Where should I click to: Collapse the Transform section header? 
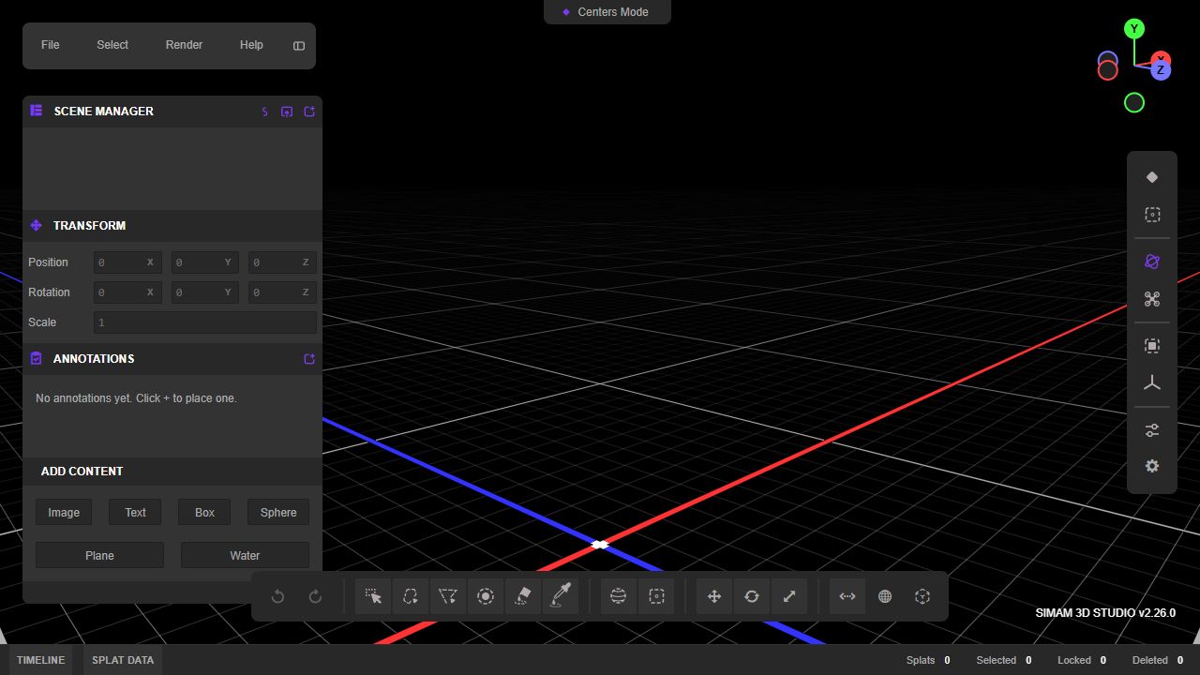tap(172, 226)
